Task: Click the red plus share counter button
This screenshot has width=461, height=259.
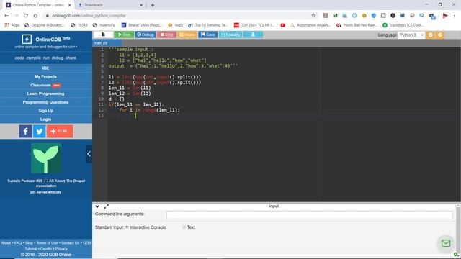Action: coord(60,131)
